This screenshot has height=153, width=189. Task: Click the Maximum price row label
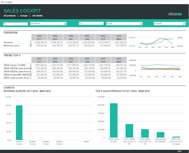[x=12, y=46]
